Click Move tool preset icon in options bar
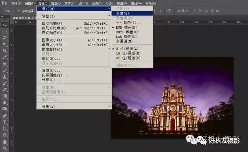 (x=7, y=11)
